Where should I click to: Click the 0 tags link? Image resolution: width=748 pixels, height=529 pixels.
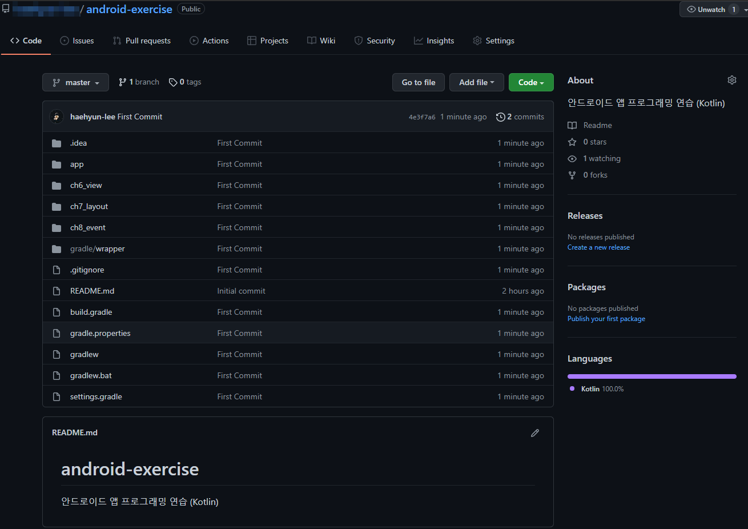[185, 82]
